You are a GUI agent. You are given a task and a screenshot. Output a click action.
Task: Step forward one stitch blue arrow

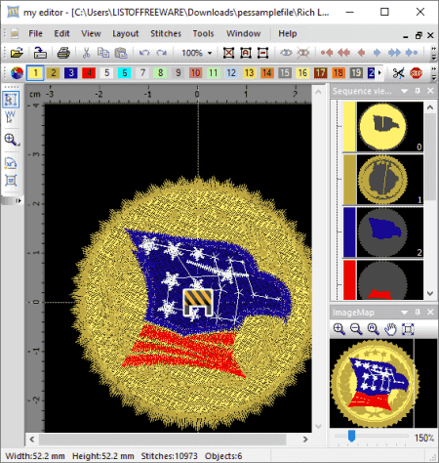point(377,53)
